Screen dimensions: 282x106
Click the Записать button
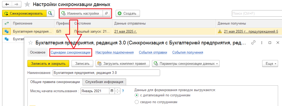click(x=82, y=63)
